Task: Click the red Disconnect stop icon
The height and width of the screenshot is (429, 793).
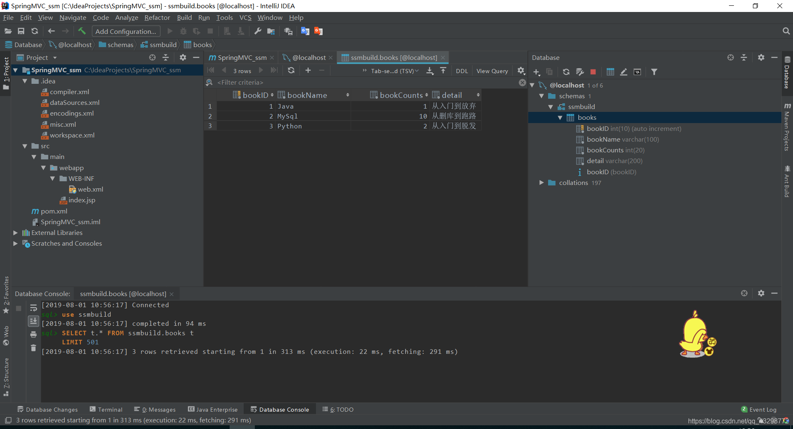Action: [x=593, y=72]
